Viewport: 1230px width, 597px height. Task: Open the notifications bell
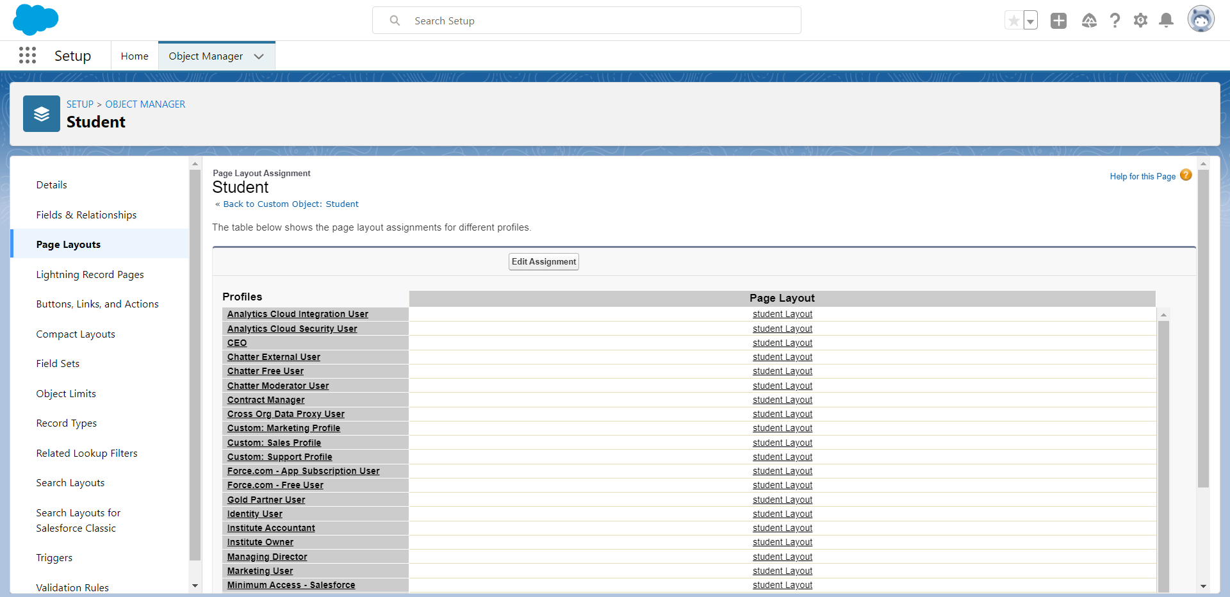[1166, 20]
